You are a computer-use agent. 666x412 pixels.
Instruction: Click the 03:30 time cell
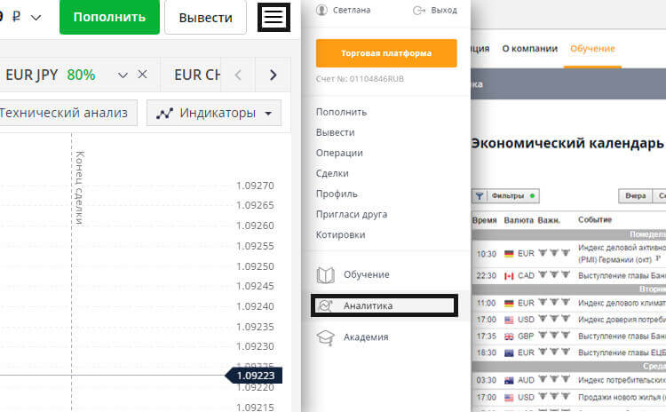pyautogui.click(x=487, y=380)
